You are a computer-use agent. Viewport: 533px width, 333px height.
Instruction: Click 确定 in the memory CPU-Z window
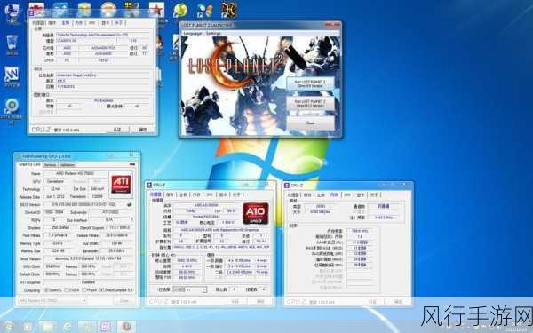click(398, 302)
